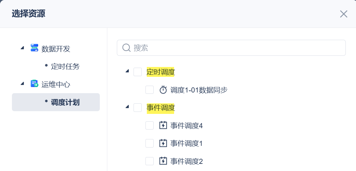
Task: Click the 数据开发 module icon
Action: click(34, 48)
